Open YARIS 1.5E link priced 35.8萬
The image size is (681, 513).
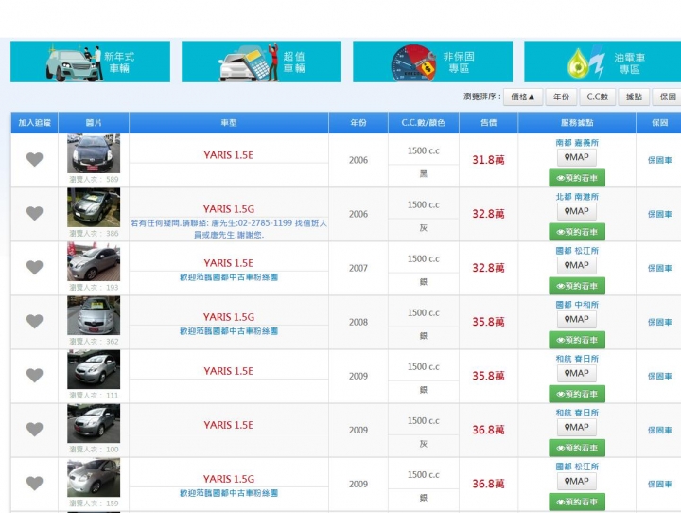pyautogui.click(x=229, y=371)
